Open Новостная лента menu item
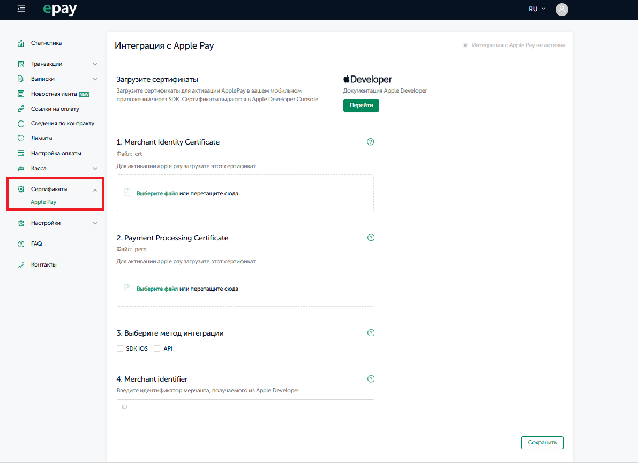Viewport: 638px width, 463px height. pos(54,94)
